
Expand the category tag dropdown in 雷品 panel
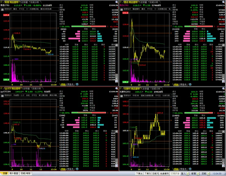(122, 9)
